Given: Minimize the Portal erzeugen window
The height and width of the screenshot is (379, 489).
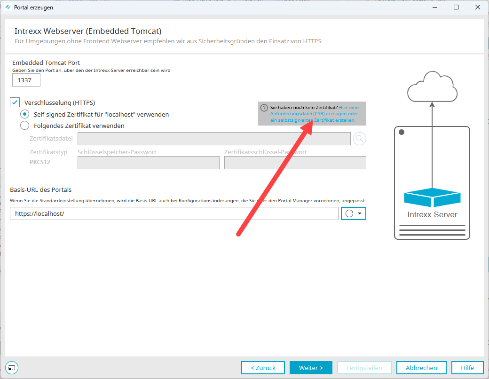Looking at the screenshot, I should (435, 7).
